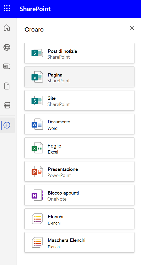Click the Excel subtitle text
141x265 pixels.
coord(53,152)
